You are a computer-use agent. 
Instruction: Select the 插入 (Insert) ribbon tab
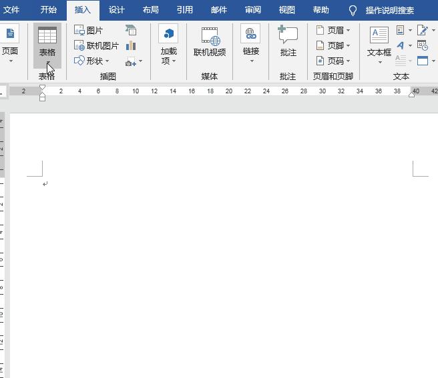point(83,10)
